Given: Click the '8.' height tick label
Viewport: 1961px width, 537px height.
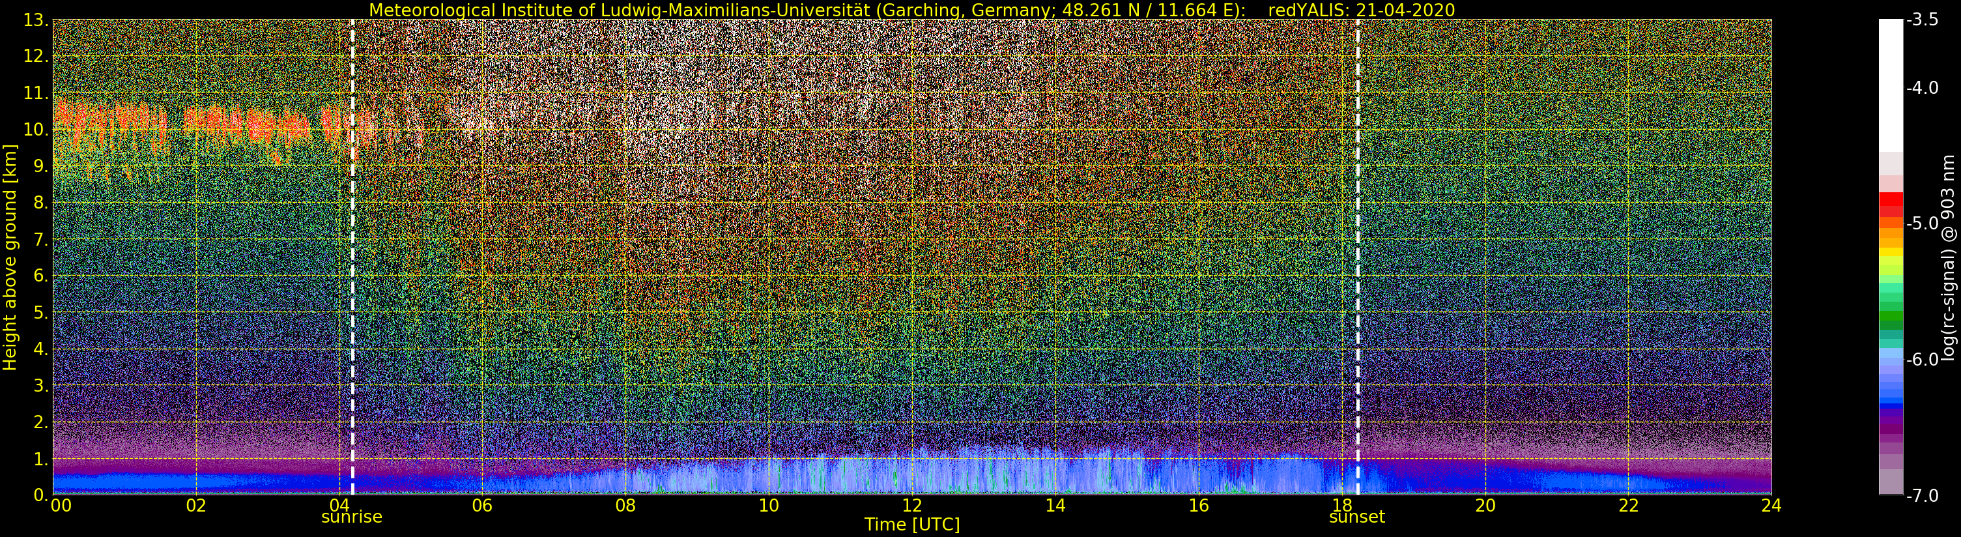Looking at the screenshot, I should point(40,203).
